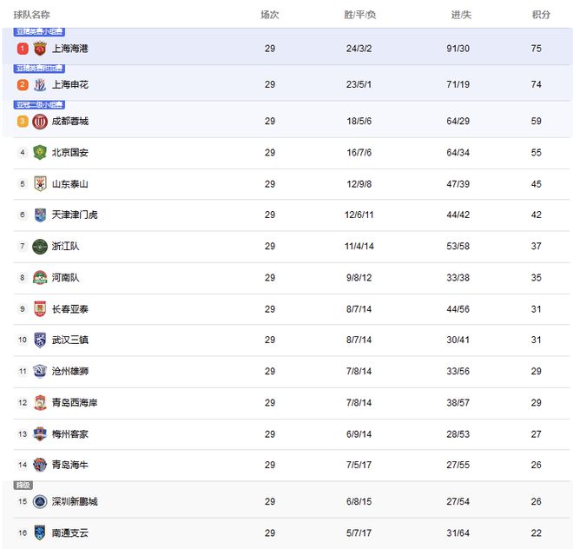Click the 胜/平/负 column header
Viewport: 573px width, 549px height.
coord(360,15)
